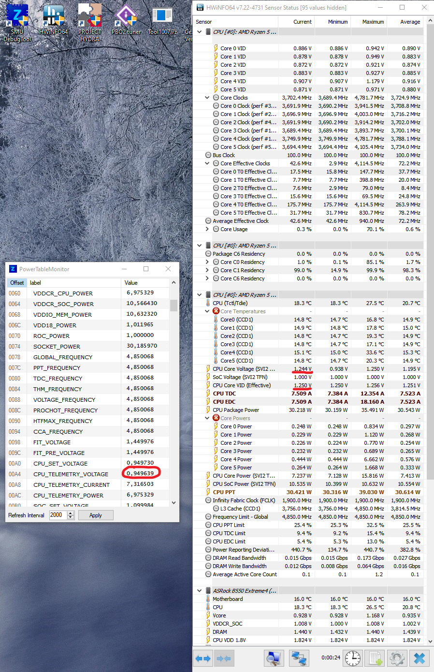Open the network computers icon in HWiNFO

click(x=299, y=658)
